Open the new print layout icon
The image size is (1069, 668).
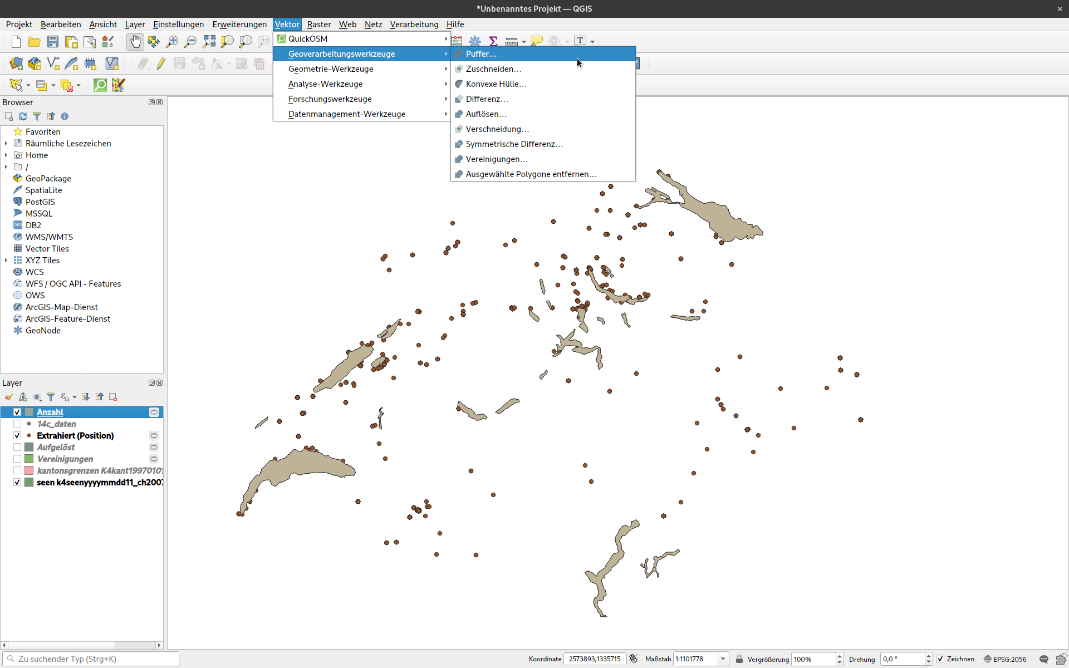(71, 42)
